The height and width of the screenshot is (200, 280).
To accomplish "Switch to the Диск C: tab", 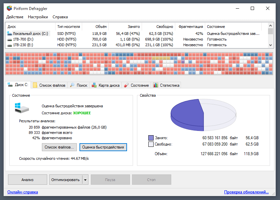I will [18, 85].
